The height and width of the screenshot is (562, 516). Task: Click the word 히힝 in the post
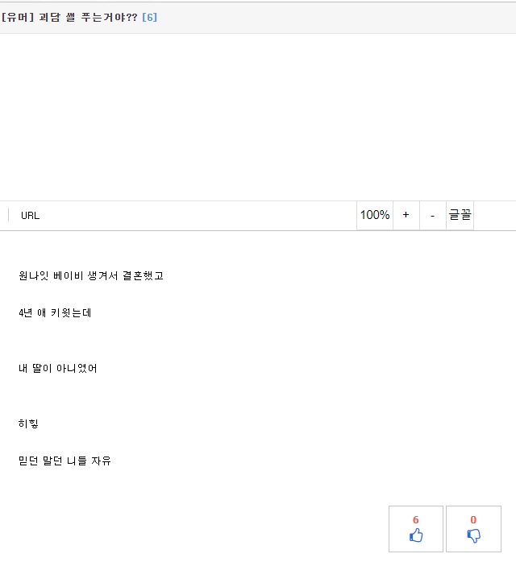28,424
